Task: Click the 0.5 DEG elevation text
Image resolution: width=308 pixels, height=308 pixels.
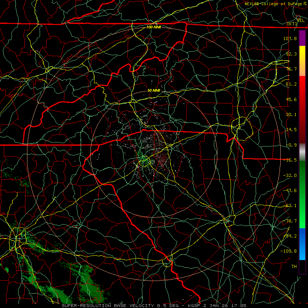Action: pyautogui.click(x=168, y=306)
